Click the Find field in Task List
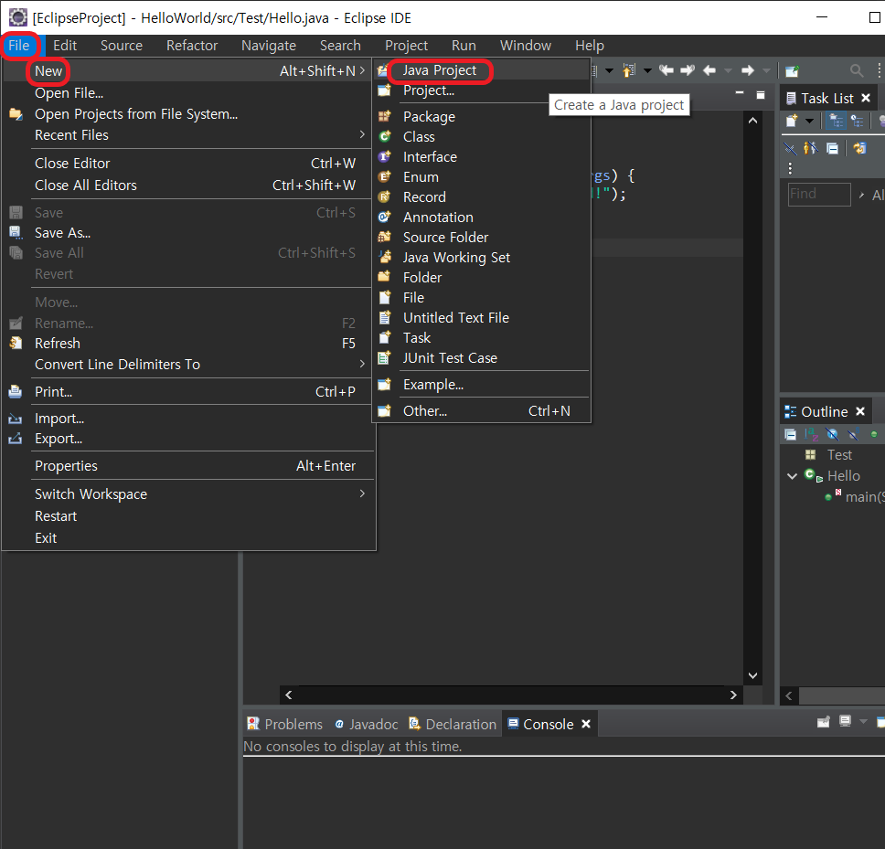The width and height of the screenshot is (885, 849). [819, 194]
